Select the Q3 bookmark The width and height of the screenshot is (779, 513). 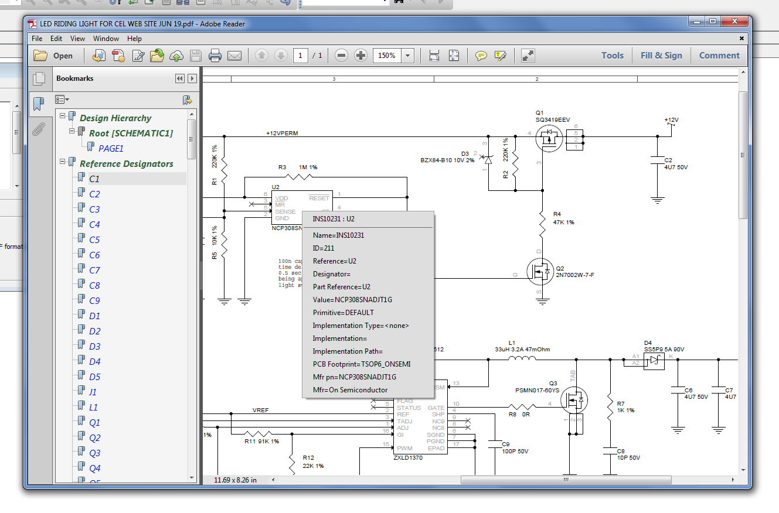coord(94,453)
